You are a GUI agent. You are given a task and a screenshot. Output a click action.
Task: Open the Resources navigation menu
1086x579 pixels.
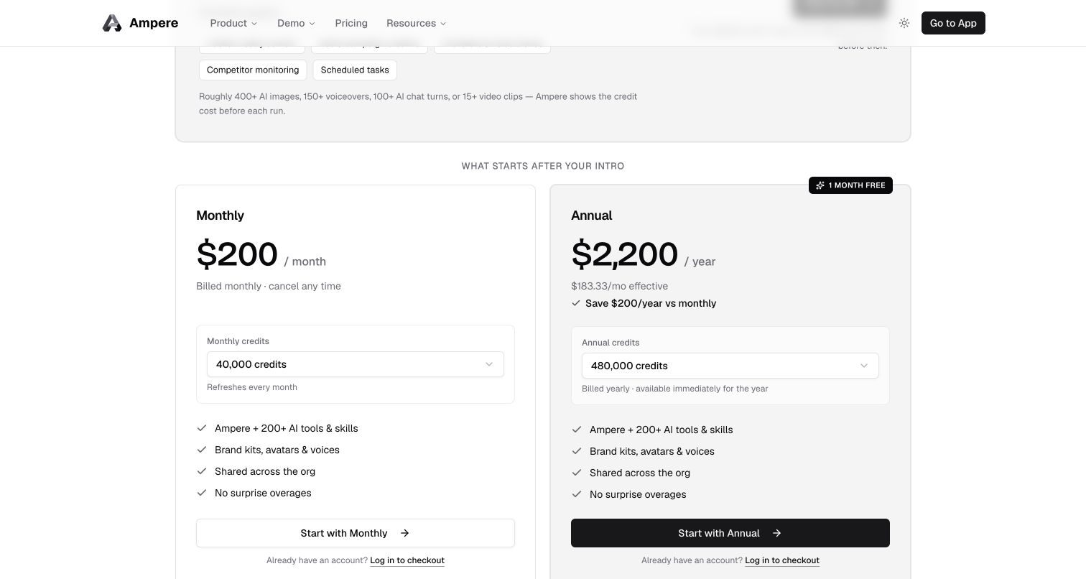point(416,23)
